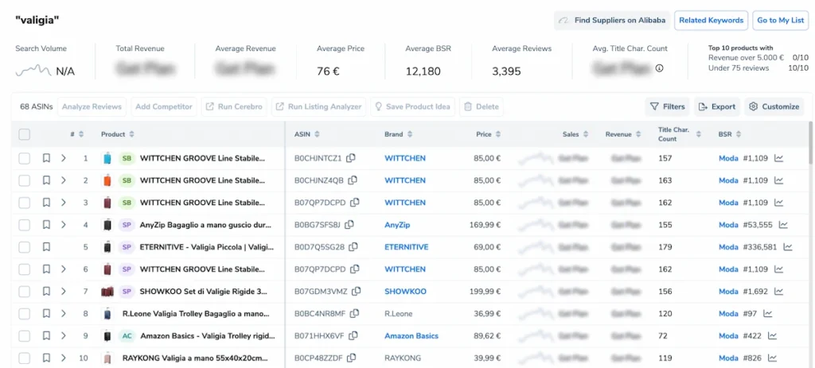815x368 pixels.
Task: Click Run Cerebro button
Action: (234, 107)
